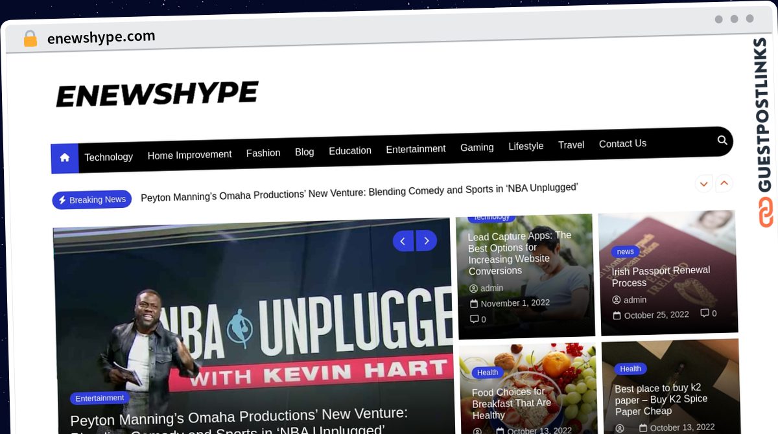Image resolution: width=778 pixels, height=434 pixels.
Task: Click the October 25, 2022 date
Action: pos(656,315)
